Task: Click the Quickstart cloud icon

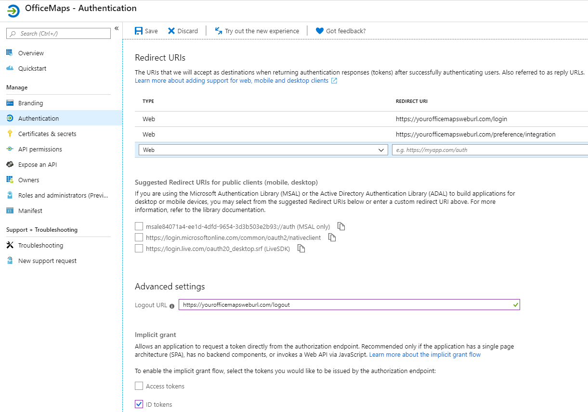Action: click(10, 68)
